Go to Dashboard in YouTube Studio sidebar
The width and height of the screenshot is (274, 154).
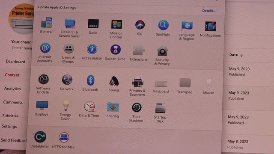pos(15,62)
